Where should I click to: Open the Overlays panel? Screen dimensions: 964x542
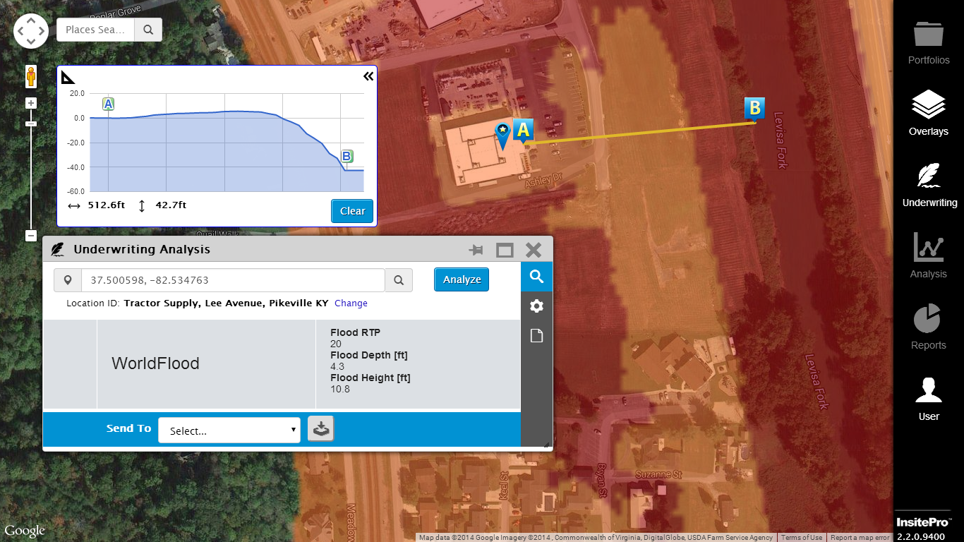point(928,113)
